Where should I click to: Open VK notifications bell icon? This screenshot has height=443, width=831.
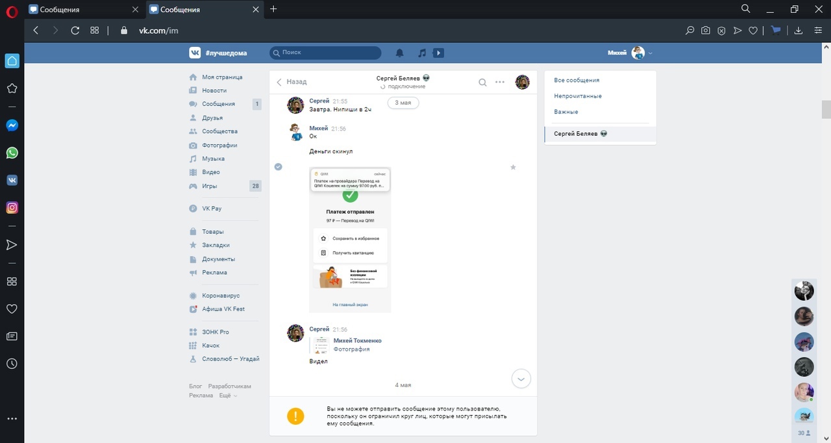point(400,53)
